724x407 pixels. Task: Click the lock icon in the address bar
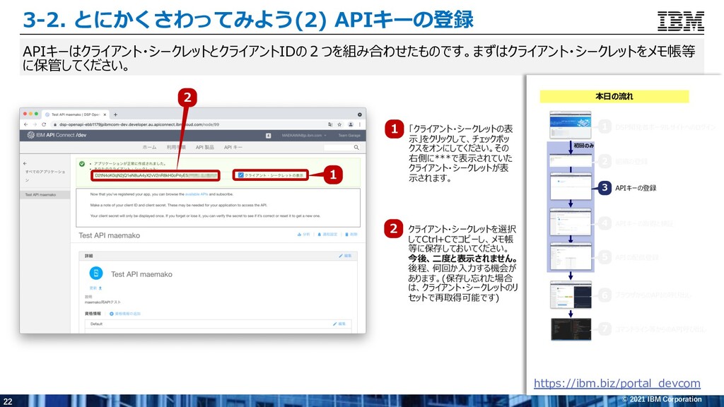point(55,124)
